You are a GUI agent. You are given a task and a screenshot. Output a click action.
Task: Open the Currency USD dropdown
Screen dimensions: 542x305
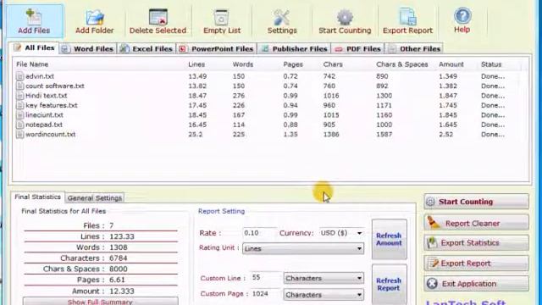coord(341,233)
